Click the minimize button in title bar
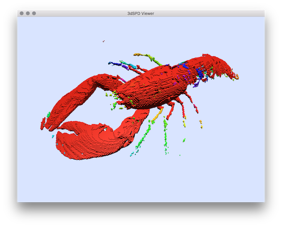Viewport: 282px width, 227px height. click(28, 13)
